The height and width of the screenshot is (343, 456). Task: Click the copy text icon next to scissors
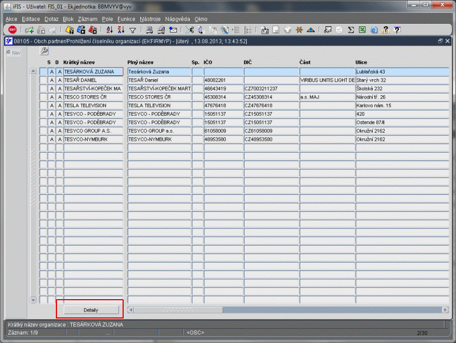[x=201, y=30]
